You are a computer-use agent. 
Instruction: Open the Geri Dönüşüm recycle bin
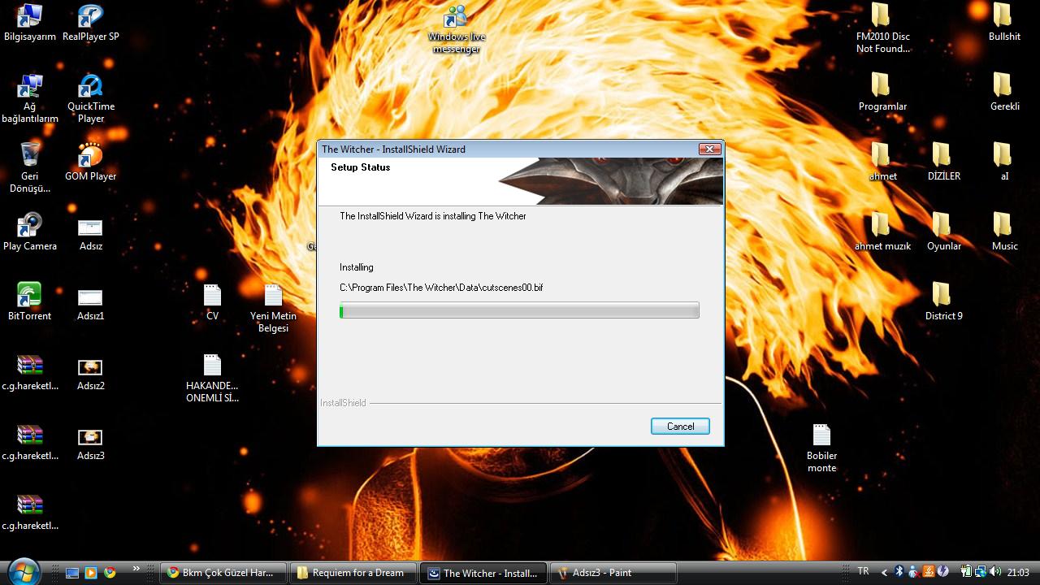pos(30,168)
